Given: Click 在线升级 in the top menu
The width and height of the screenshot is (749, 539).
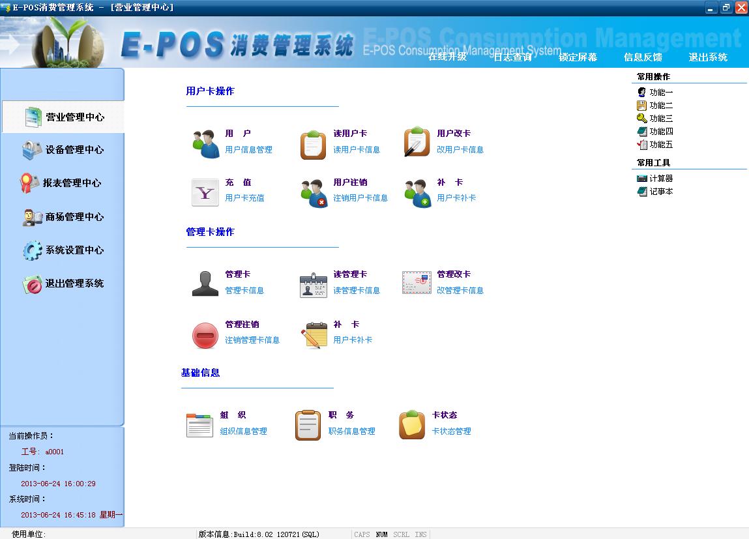Looking at the screenshot, I should (447, 57).
